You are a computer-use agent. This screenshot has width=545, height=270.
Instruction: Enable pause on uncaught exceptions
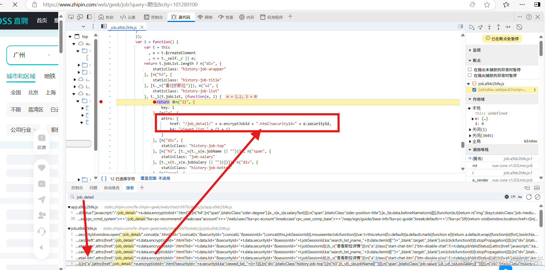click(x=470, y=69)
